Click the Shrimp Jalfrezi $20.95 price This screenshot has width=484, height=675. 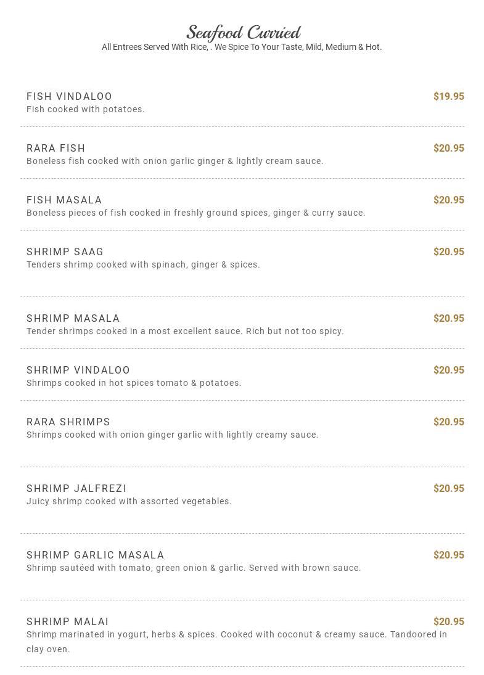coord(448,489)
